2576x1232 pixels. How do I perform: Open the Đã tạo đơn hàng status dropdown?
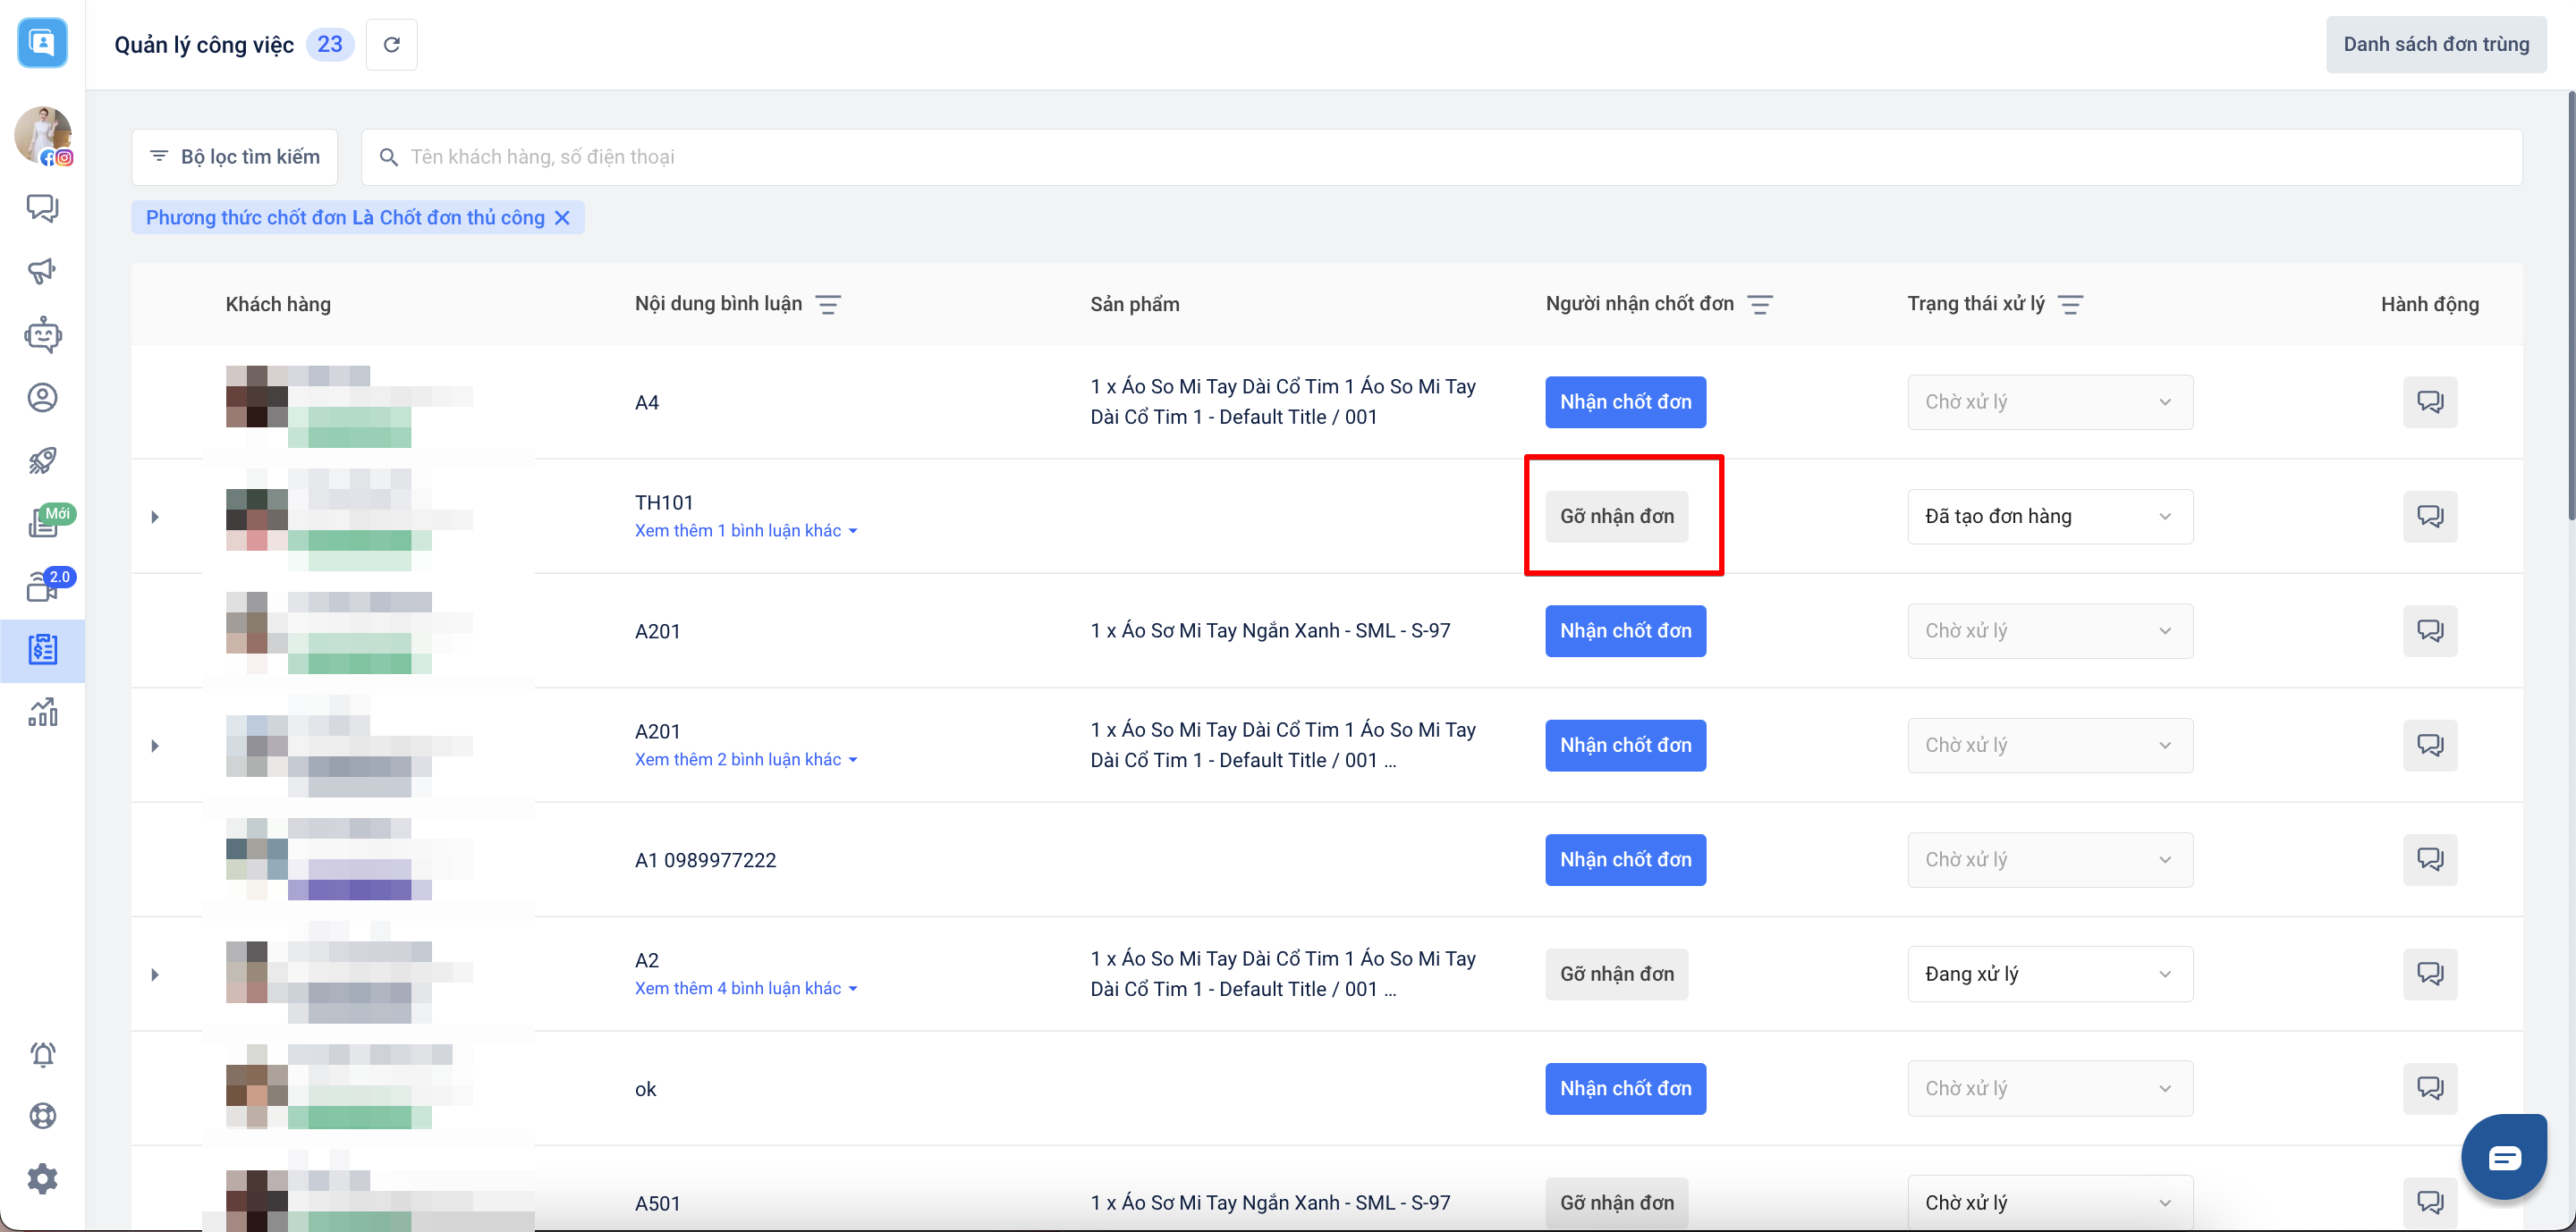[2049, 517]
